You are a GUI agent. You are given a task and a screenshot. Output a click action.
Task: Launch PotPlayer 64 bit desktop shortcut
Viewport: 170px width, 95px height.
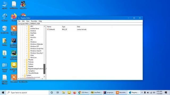[14, 67]
